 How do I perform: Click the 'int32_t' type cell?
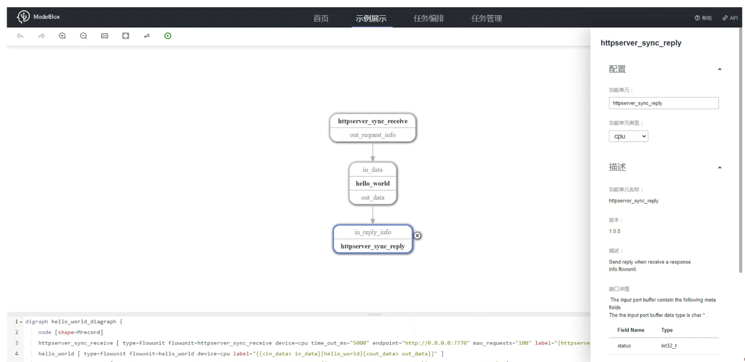click(x=669, y=346)
